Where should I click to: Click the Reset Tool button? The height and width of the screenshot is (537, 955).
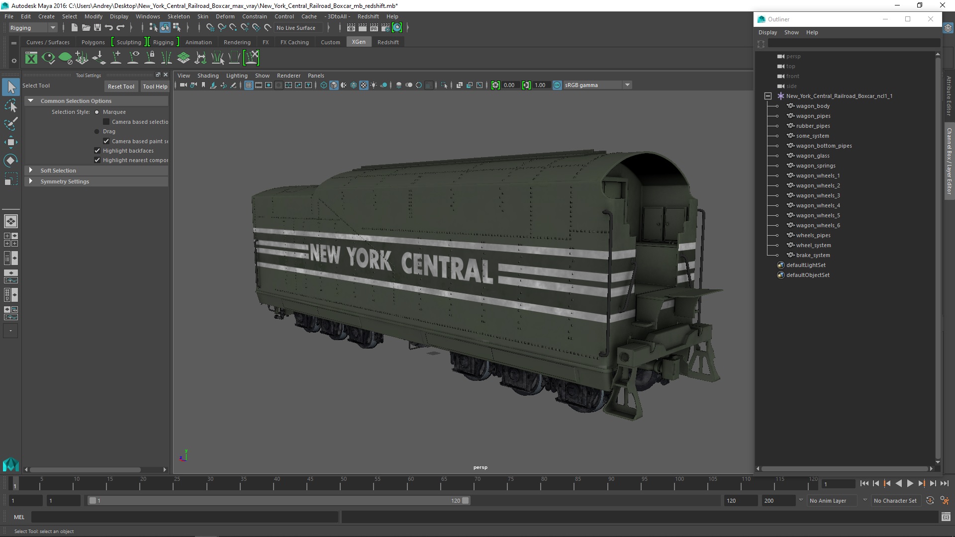click(121, 87)
